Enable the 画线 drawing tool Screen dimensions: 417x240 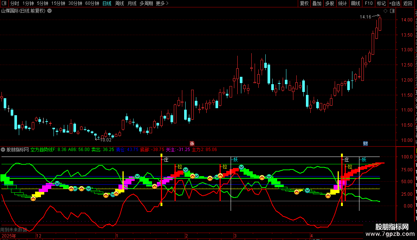pos(356,3)
